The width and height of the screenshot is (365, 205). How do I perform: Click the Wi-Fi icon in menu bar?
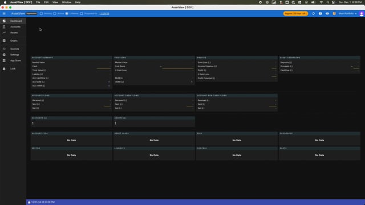321,2
